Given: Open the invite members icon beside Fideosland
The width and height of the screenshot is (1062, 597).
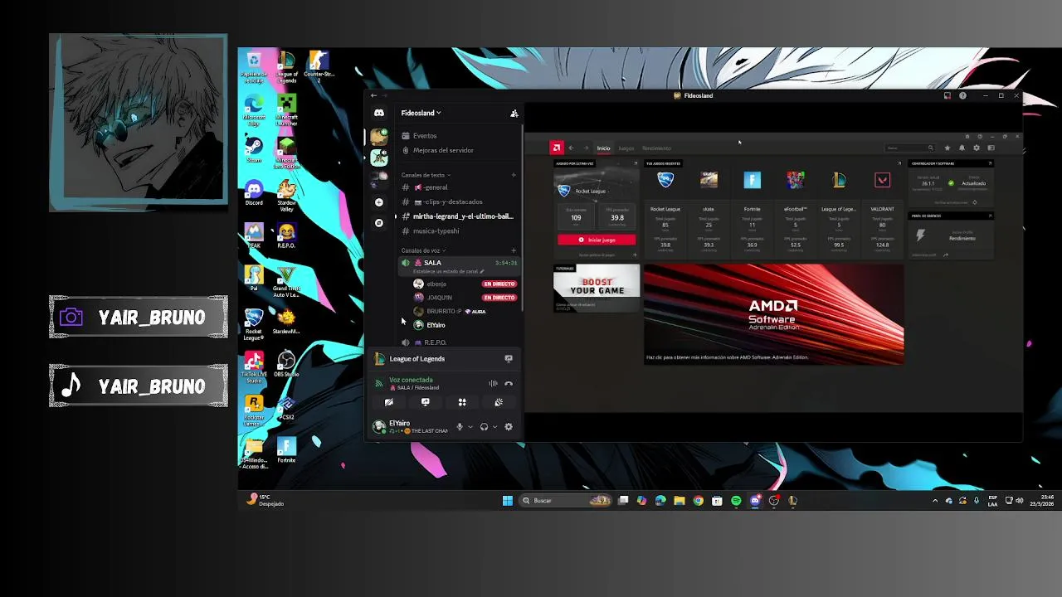Looking at the screenshot, I should (x=514, y=113).
